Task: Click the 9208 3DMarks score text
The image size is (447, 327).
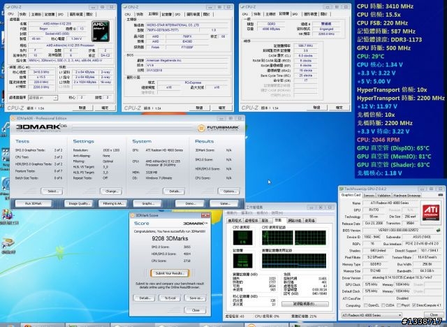Action: [170, 238]
